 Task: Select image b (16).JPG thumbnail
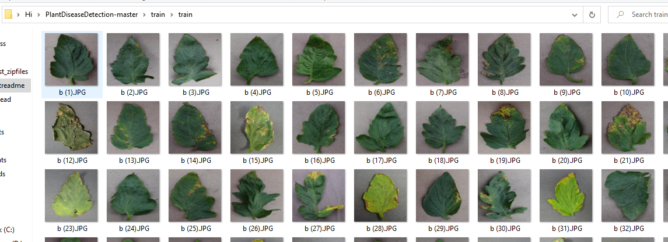(x=318, y=127)
